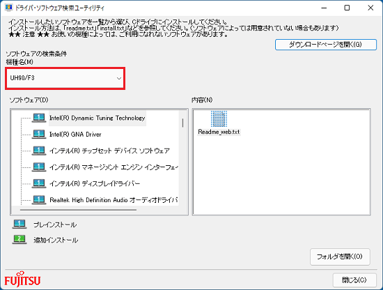Select the Readme_web.txt file icon
Screen dimensions: 383x290
pos(219,119)
